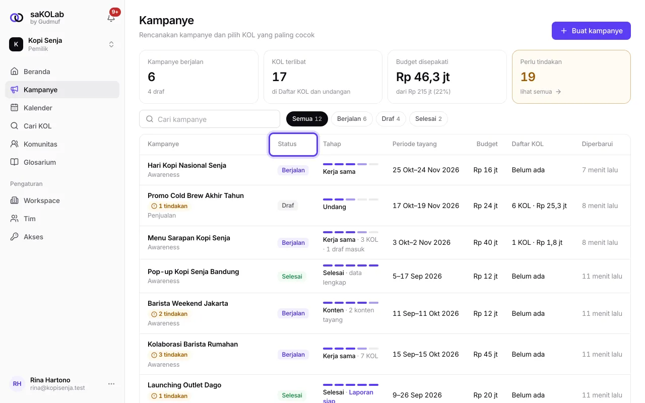Open the Hari Kopi Nasional Senja campaign
Viewport: 645px width, 403px height.
click(187, 165)
